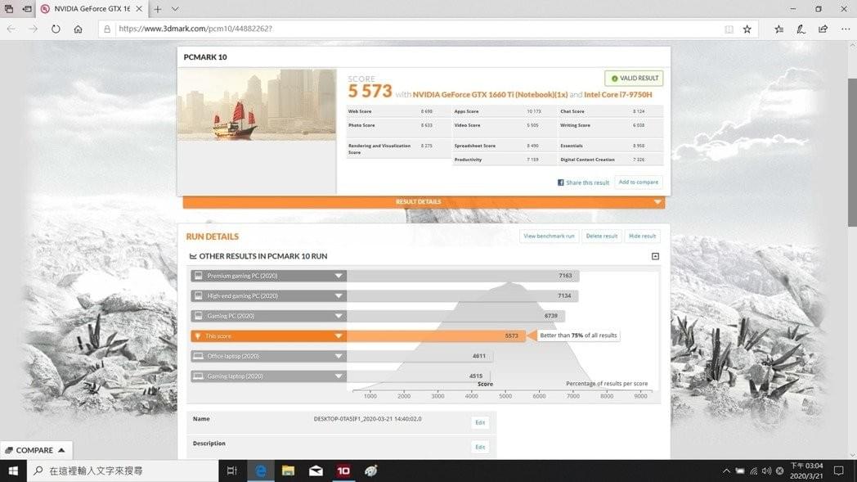This screenshot has width=857, height=482.
Task: Open Microsoft Edge from the taskbar
Action: [261, 471]
